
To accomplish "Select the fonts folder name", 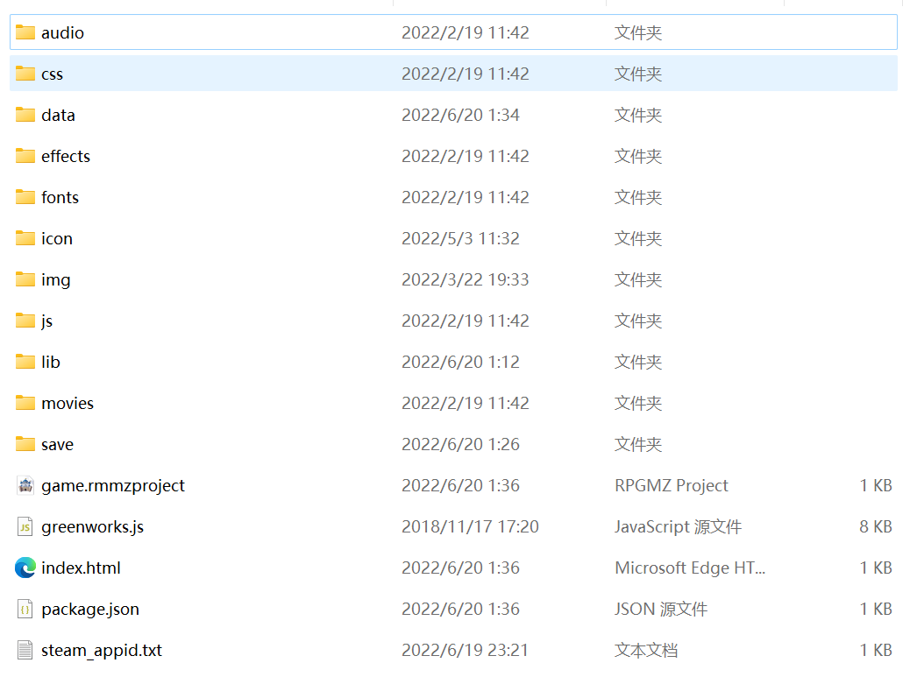I will click(60, 197).
